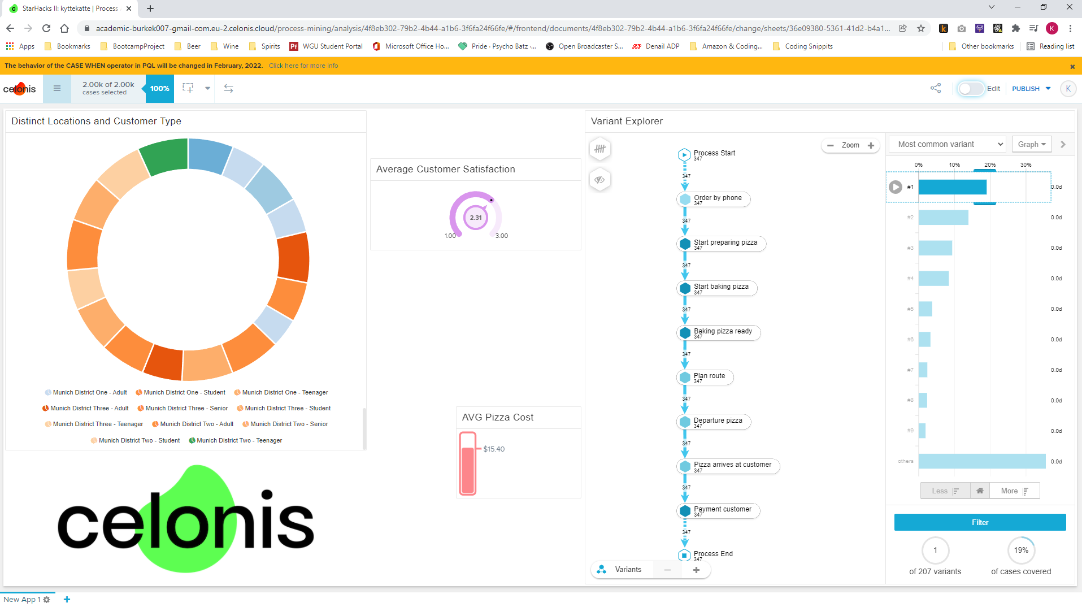Screen dimensions: 1082x607
Task: Select the Process End node icon
Action: (x=684, y=555)
